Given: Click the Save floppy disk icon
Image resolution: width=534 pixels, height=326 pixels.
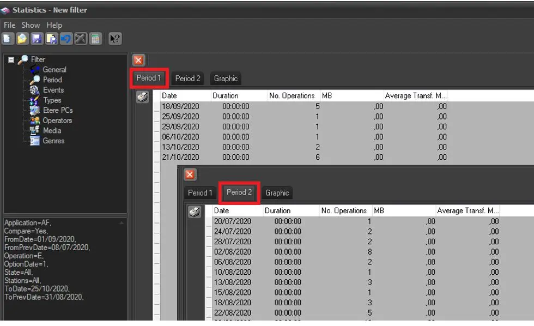Looking at the screenshot, I should (37, 39).
